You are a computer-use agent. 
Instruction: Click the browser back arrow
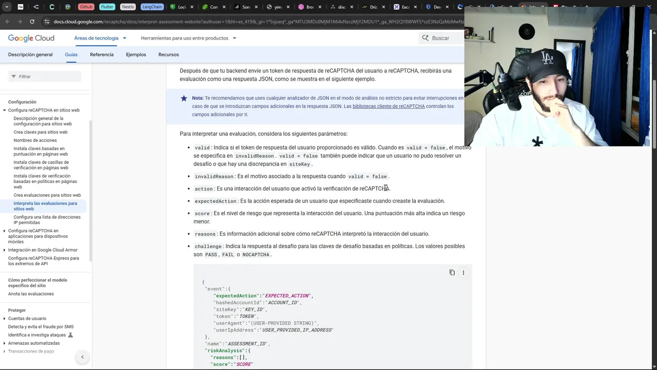tap(7, 22)
